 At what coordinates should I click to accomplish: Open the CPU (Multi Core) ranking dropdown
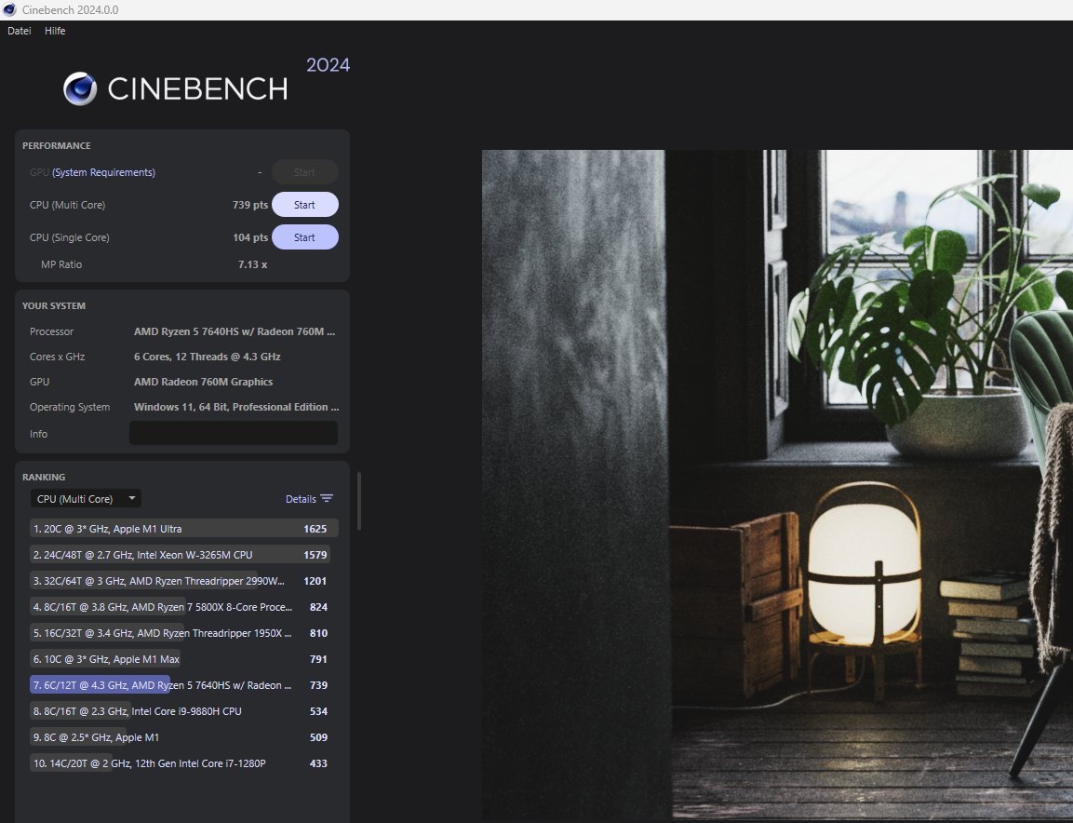[x=86, y=498]
